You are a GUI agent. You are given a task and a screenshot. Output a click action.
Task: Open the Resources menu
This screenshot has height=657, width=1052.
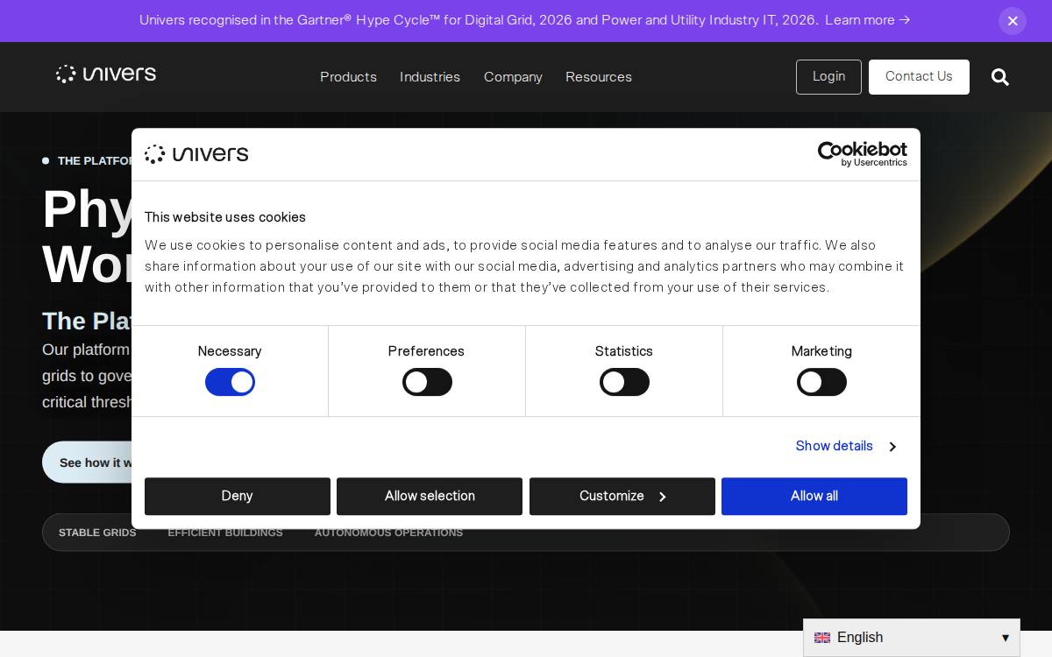click(599, 77)
